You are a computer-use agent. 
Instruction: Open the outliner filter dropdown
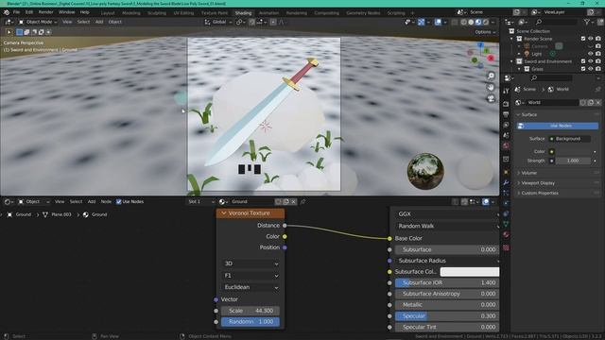(588, 22)
